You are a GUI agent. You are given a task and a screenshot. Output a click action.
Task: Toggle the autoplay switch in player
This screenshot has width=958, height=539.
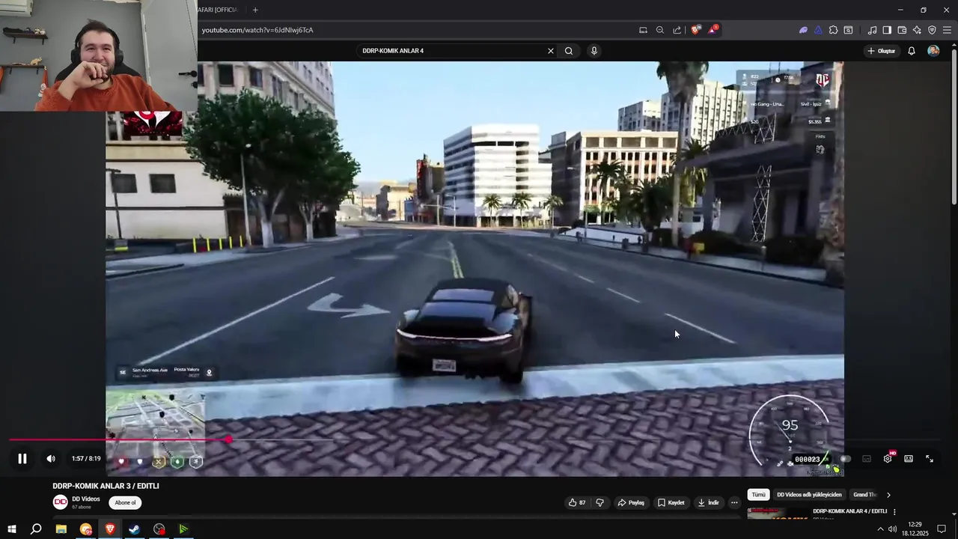click(845, 459)
